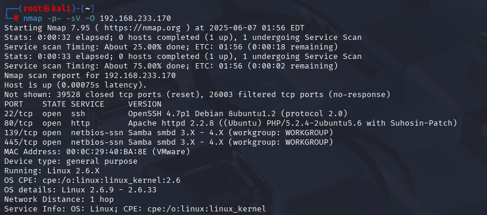This screenshot has height=215, width=487.
Task: Click the tilde directory in the prompt
Action: point(88,8)
